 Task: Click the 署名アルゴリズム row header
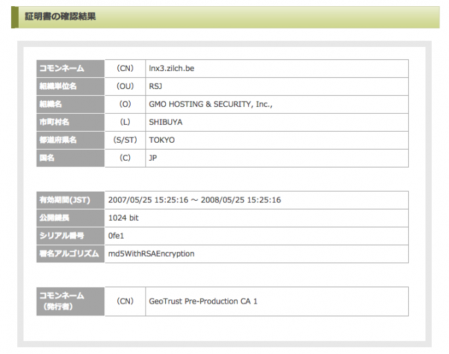pos(70,254)
